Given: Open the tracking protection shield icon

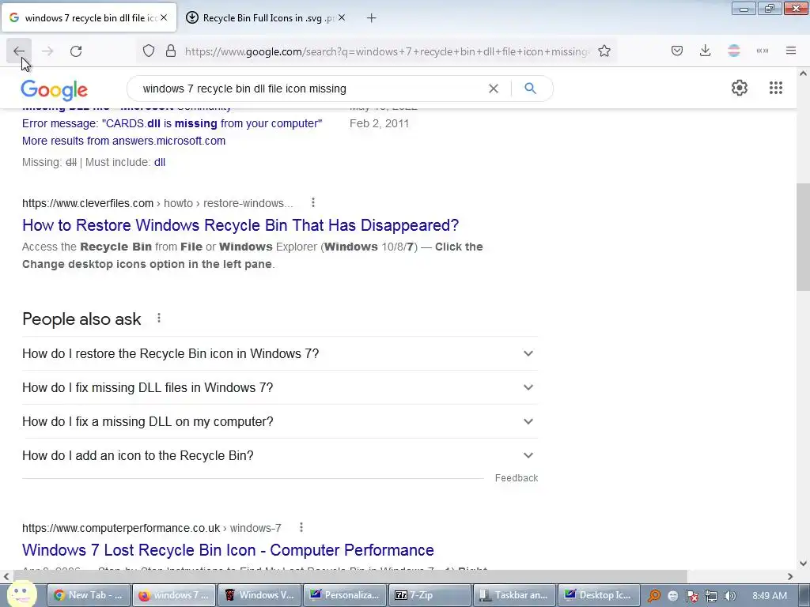Looking at the screenshot, I should pyautogui.click(x=149, y=51).
